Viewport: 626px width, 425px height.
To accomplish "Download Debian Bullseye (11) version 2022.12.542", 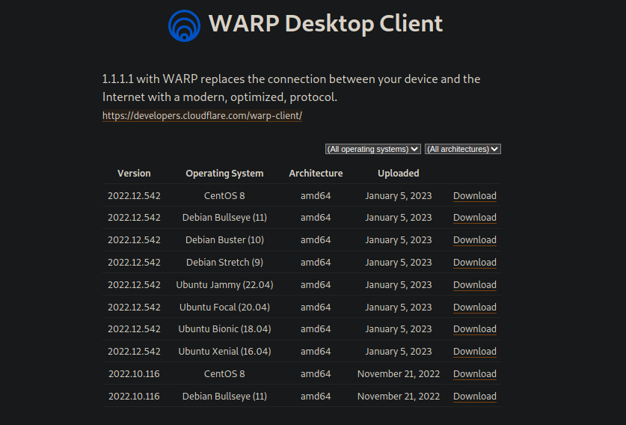I will point(475,217).
